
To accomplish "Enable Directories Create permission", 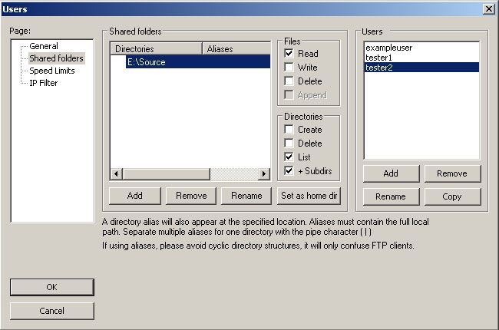I will (x=289, y=130).
